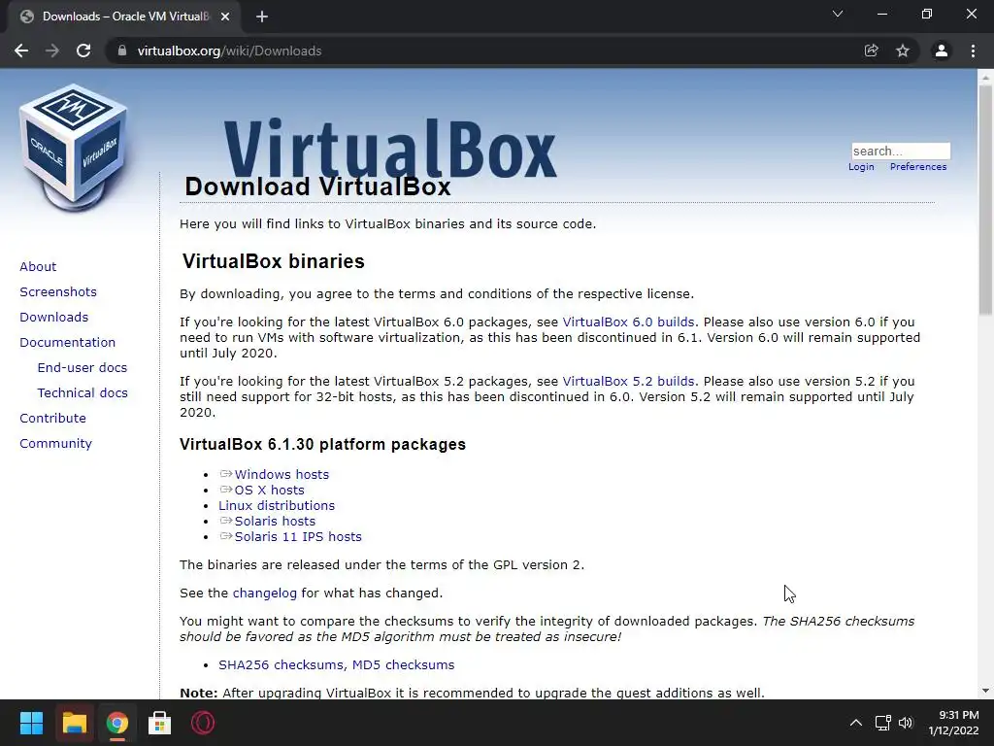Expand the tab search chevron
Image resolution: width=994 pixels, height=746 pixels.
click(838, 14)
